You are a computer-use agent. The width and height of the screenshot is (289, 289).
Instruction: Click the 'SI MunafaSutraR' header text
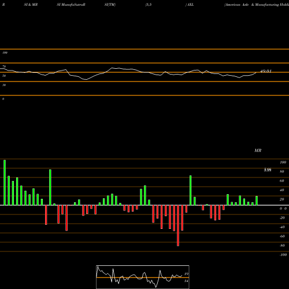(x=71, y=5)
